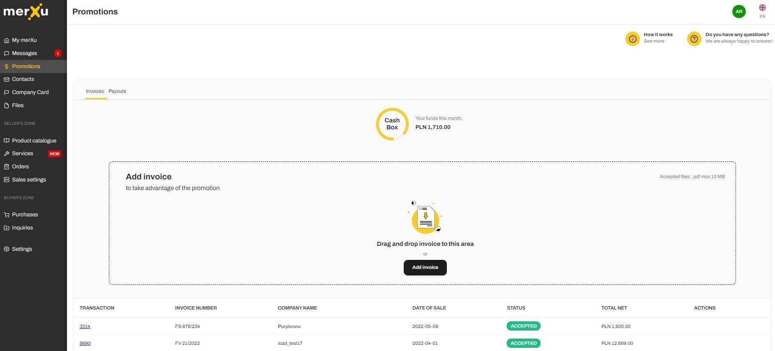
Task: Click the merXu logo
Action: (x=25, y=11)
